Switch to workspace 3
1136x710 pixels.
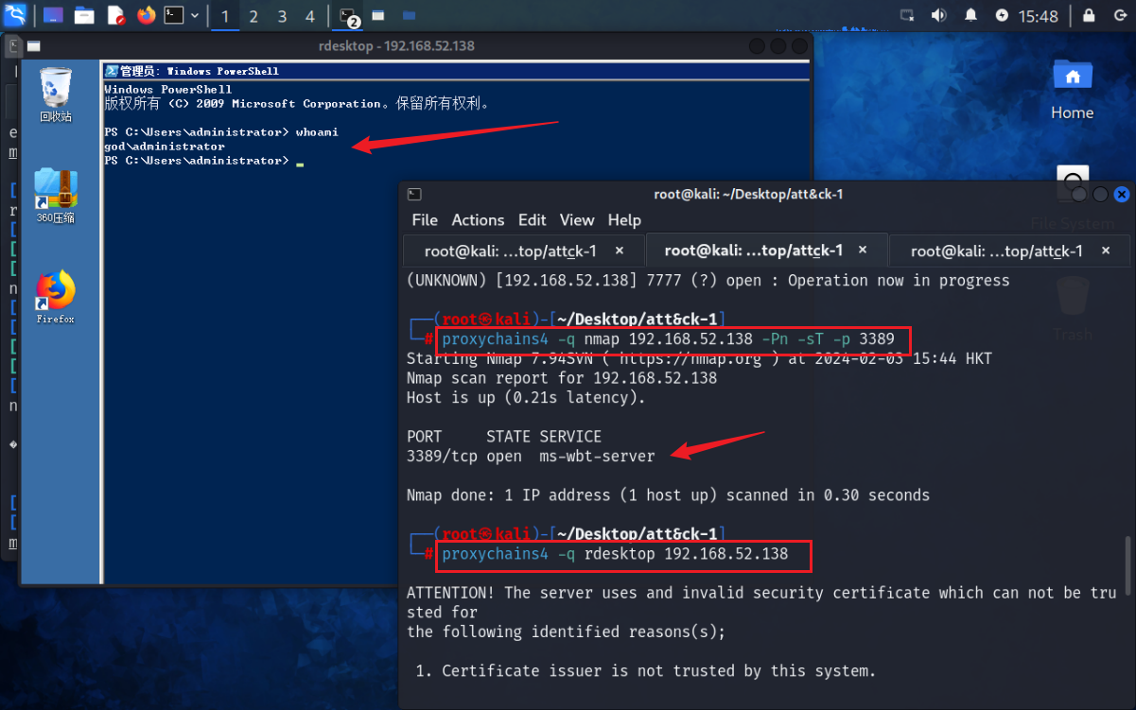coord(282,16)
